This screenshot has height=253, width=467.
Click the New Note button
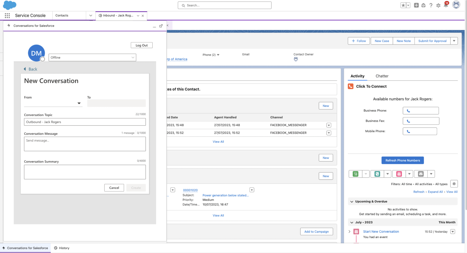[403, 41]
